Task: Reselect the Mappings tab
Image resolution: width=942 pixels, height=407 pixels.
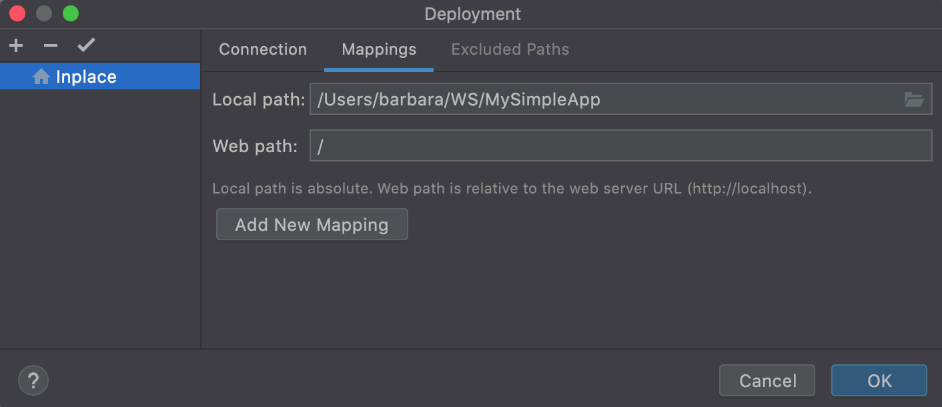Action: pyautogui.click(x=378, y=49)
